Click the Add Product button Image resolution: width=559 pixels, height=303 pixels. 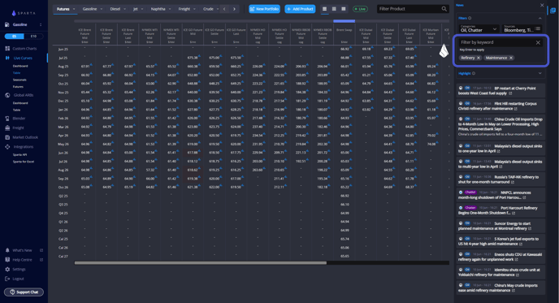[x=300, y=9]
